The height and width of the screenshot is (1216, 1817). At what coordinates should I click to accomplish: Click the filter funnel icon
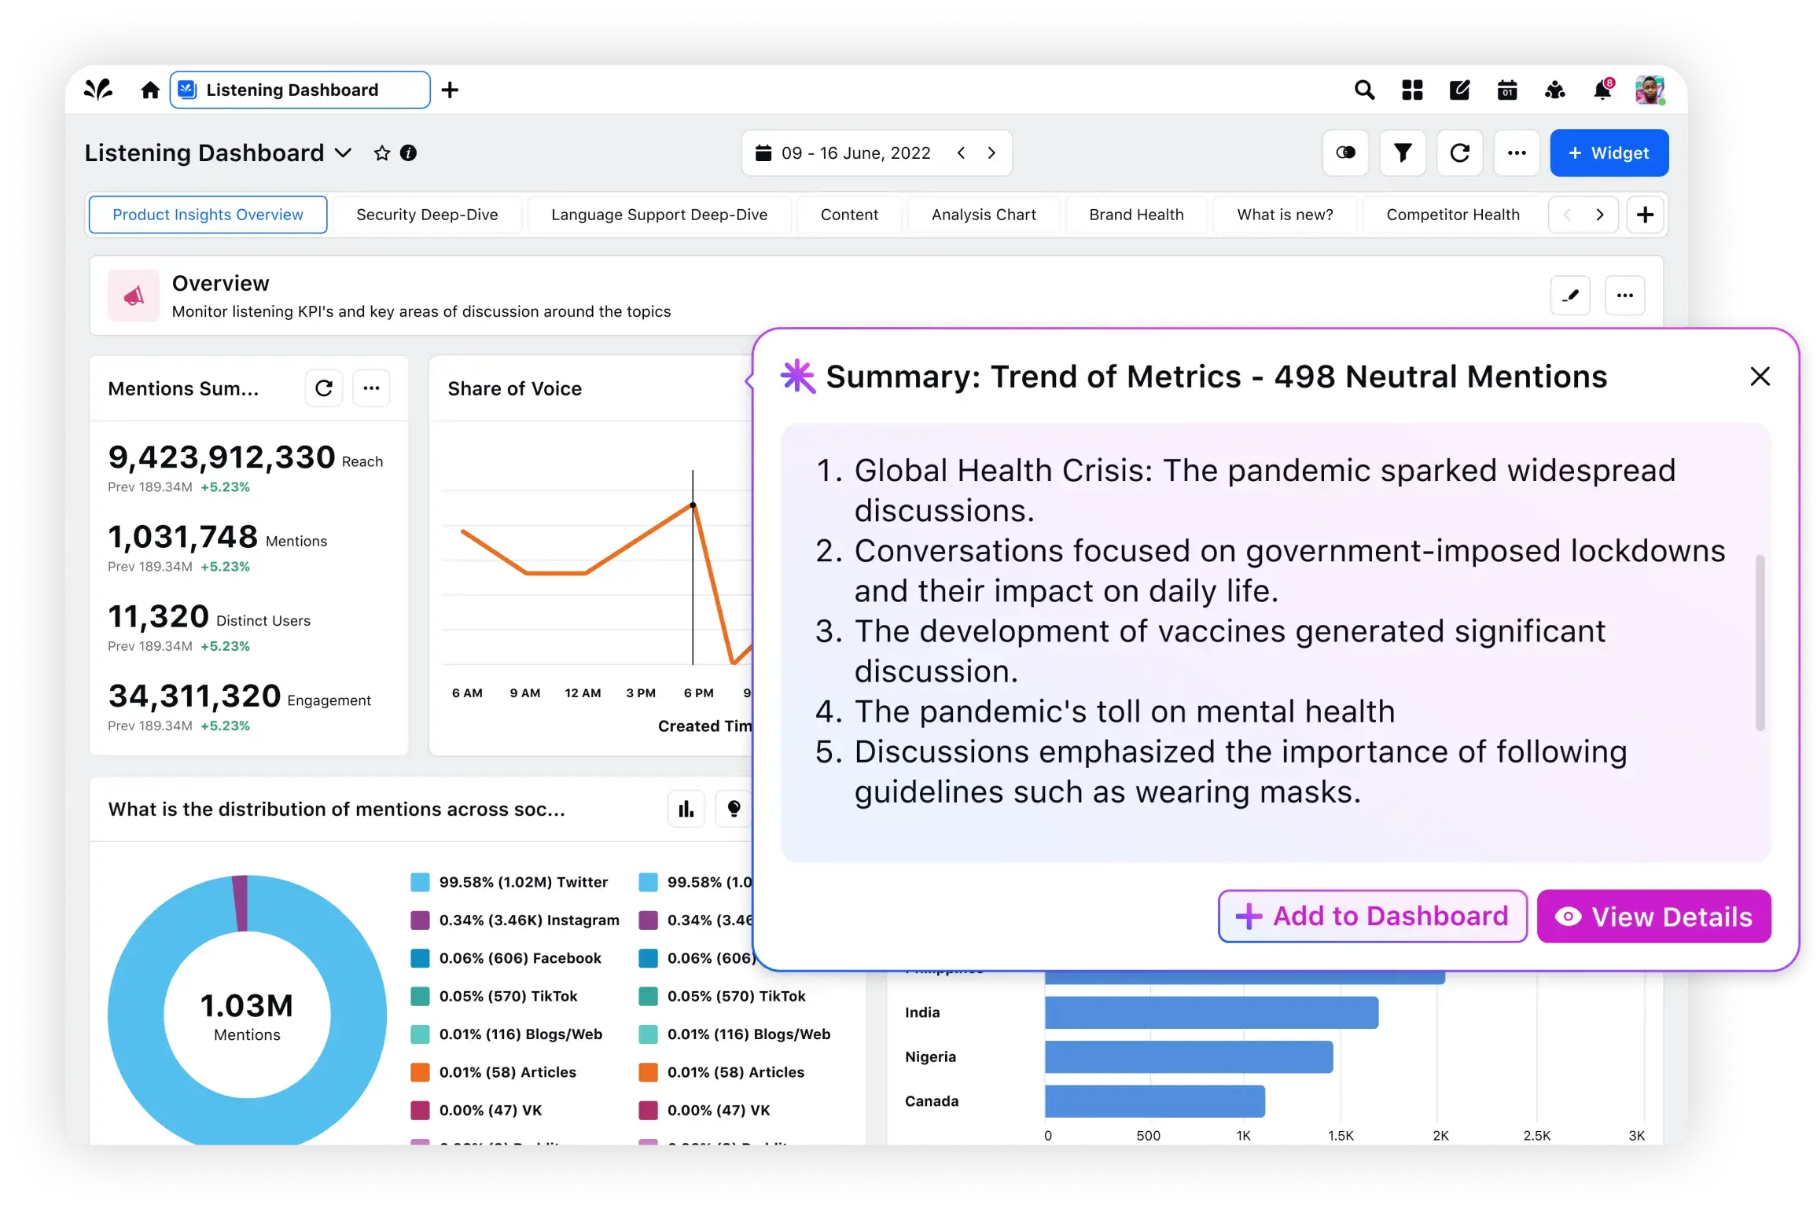[1403, 152]
